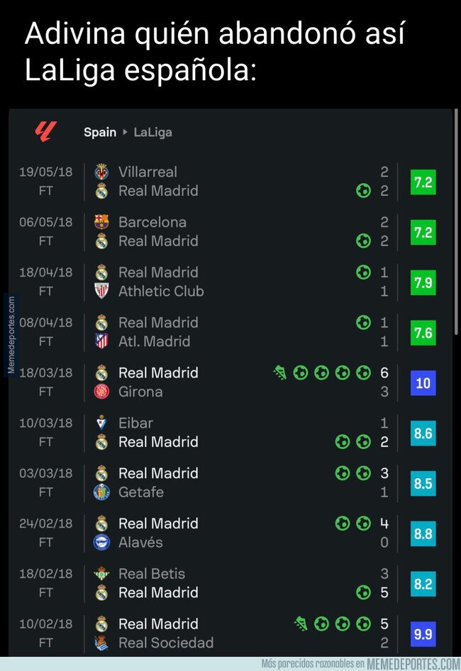Open the LaLiga breadcrumb link
The height and width of the screenshot is (671, 461).
pyautogui.click(x=152, y=132)
